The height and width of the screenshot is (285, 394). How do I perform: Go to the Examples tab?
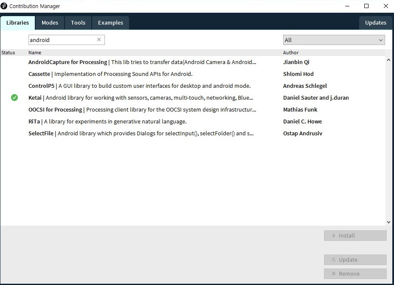point(110,23)
